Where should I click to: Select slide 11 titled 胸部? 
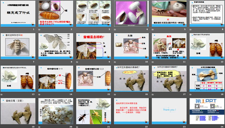click(169, 46)
